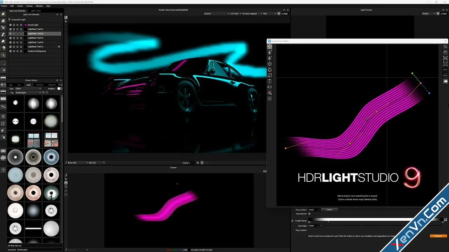This screenshot has height=252, width=449.
Task: Open the Tag StudioLights dropdown
Action: click(x=28, y=93)
